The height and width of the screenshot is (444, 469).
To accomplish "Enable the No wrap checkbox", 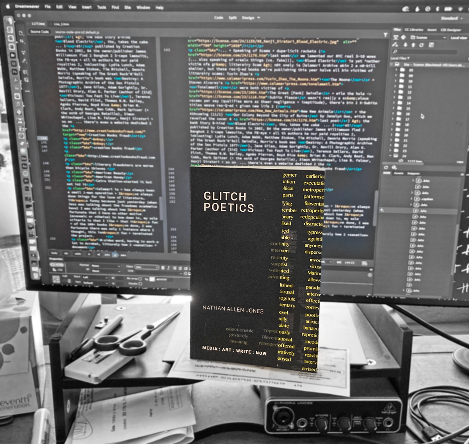I will (x=140, y=279).
